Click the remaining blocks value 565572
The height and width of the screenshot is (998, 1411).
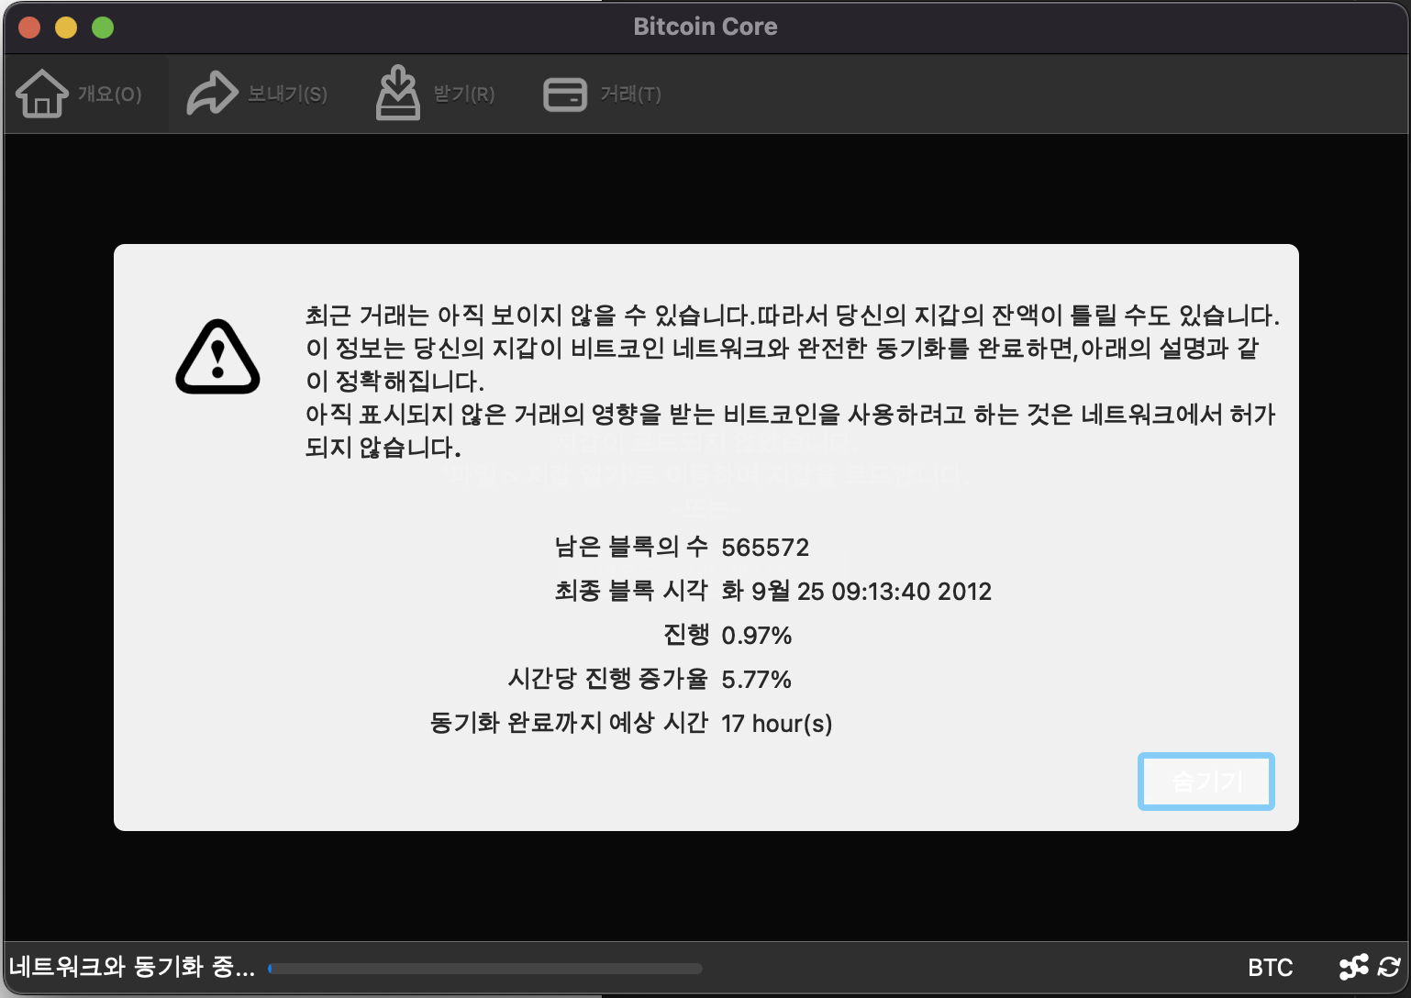[765, 548]
